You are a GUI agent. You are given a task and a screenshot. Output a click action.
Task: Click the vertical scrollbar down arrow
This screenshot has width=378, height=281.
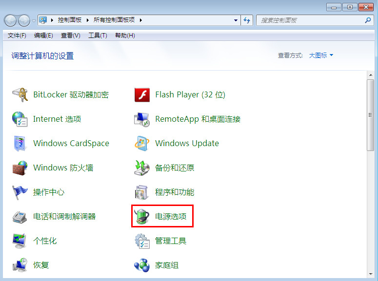pyautogui.click(x=371, y=274)
